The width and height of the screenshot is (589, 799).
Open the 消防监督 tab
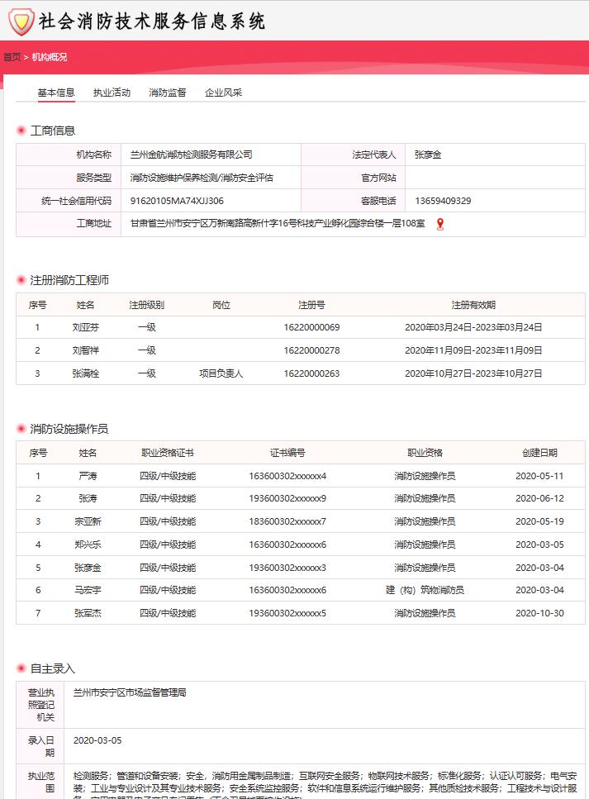tap(167, 93)
